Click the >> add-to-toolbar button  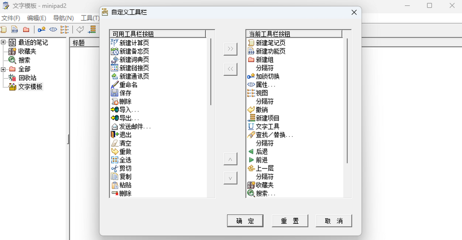(x=230, y=49)
